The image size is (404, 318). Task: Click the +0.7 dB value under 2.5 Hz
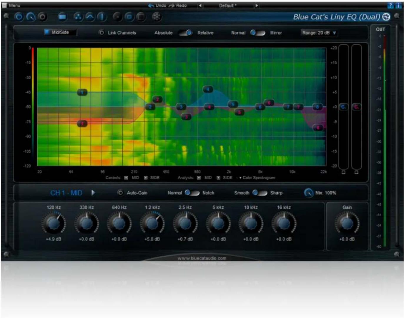point(185,239)
